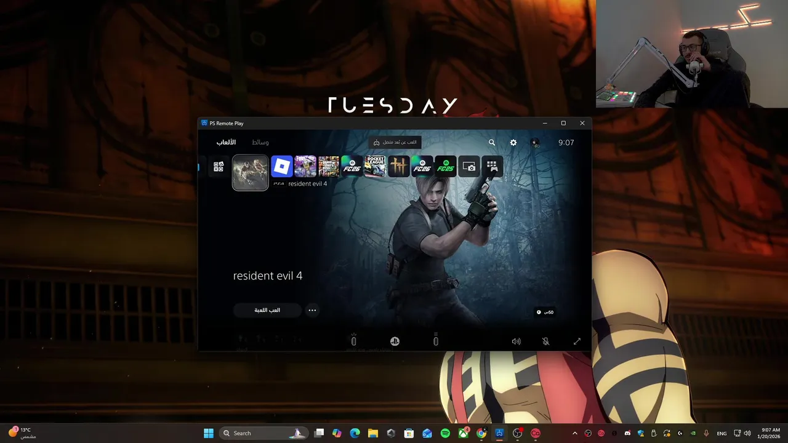Open File Explorer from the taskbar
The image size is (788, 443).
(373, 433)
